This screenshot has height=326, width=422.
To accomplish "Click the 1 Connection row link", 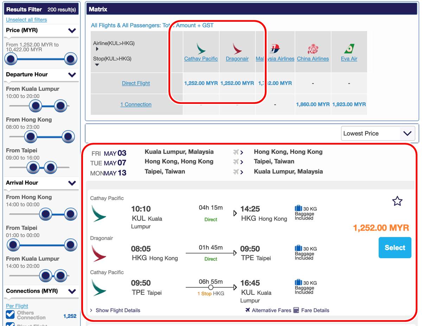I will click(136, 104).
